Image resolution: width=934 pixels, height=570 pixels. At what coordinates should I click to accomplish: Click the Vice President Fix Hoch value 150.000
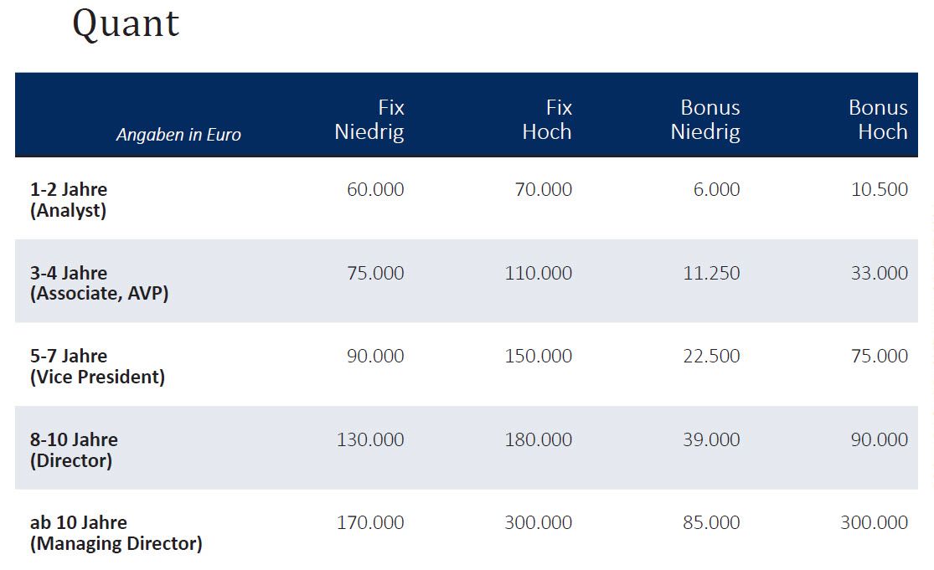[539, 356]
